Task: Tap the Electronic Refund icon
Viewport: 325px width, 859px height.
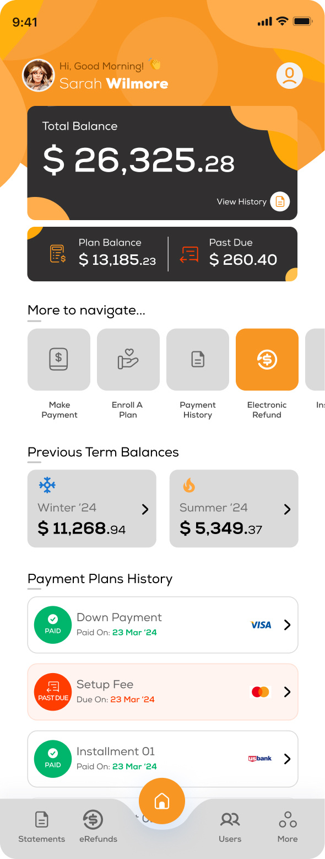Action: point(267,359)
